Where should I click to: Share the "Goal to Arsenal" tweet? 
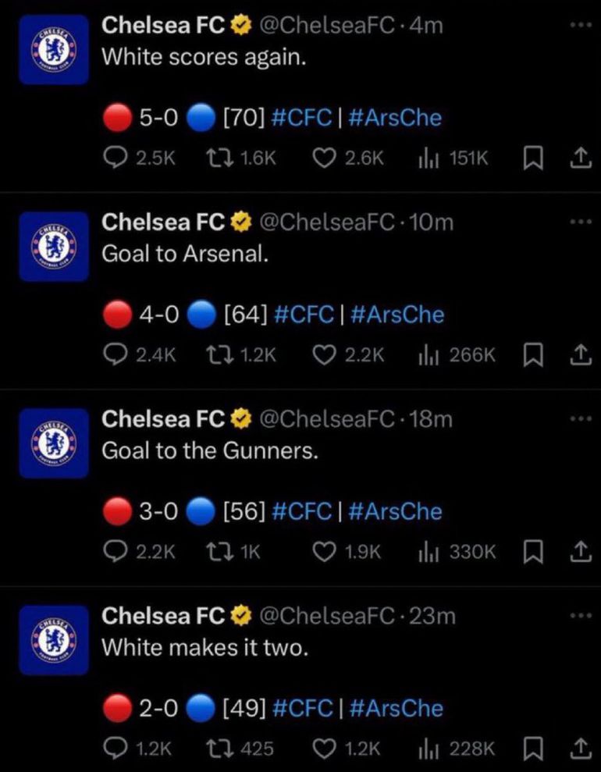click(578, 355)
